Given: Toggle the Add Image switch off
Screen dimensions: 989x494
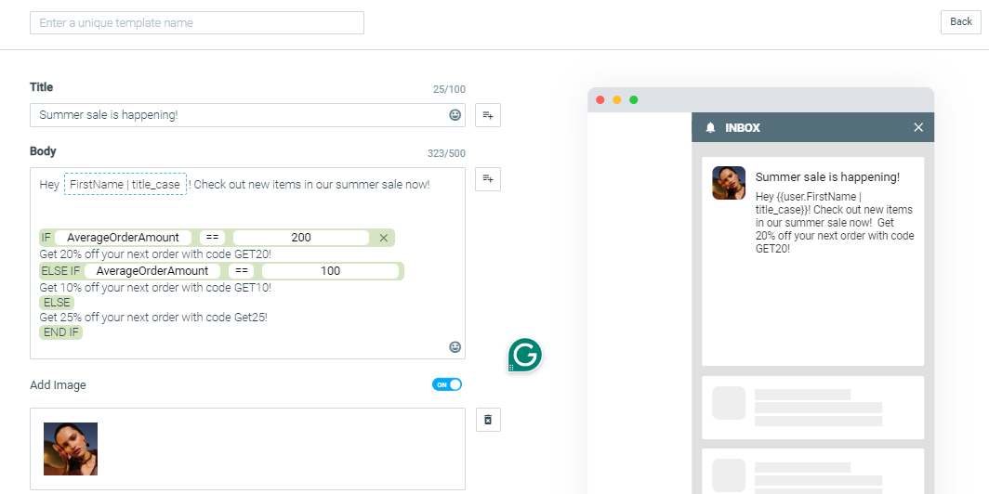Looking at the screenshot, I should click(x=447, y=384).
